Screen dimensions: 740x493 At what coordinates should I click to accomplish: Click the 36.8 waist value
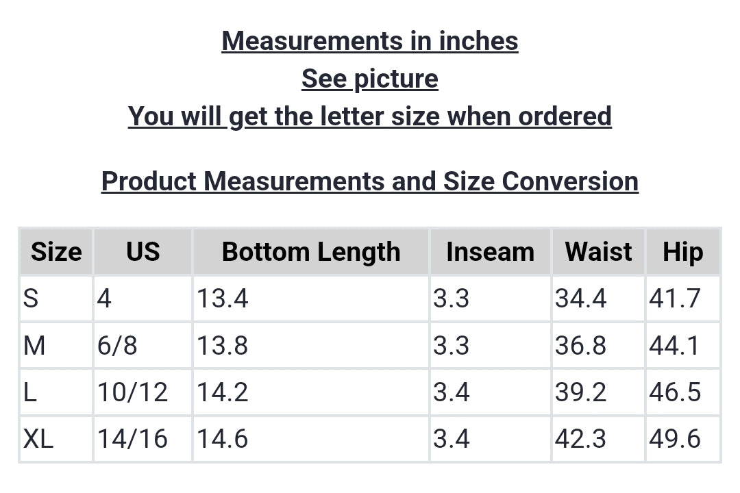pos(580,346)
